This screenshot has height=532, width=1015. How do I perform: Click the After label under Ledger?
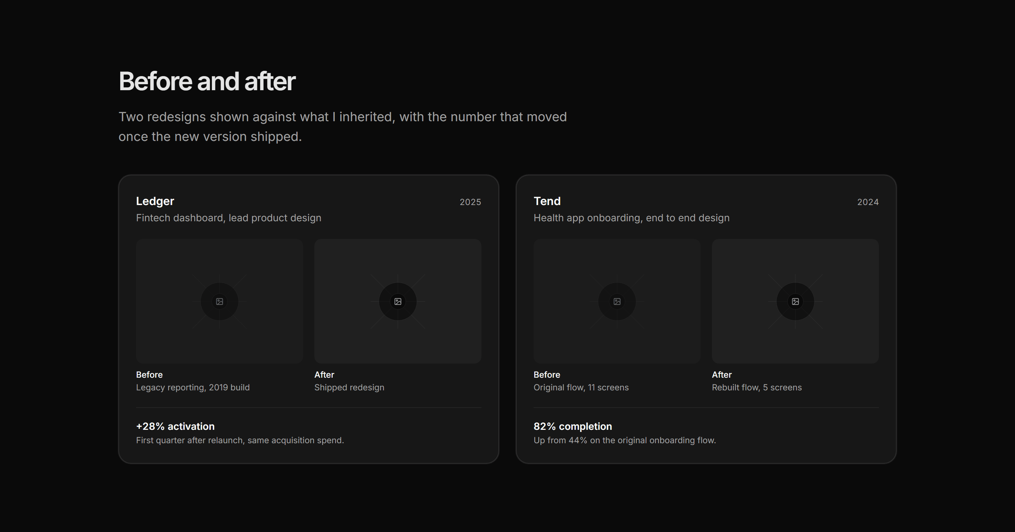[324, 375]
